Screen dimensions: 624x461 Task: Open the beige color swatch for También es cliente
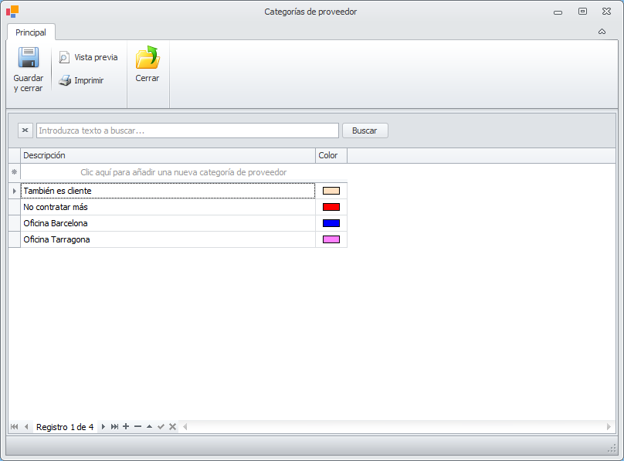[x=331, y=191]
